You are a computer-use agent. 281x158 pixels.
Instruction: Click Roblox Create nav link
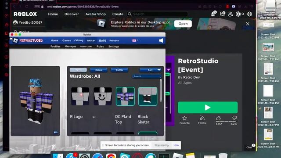tap(118, 14)
